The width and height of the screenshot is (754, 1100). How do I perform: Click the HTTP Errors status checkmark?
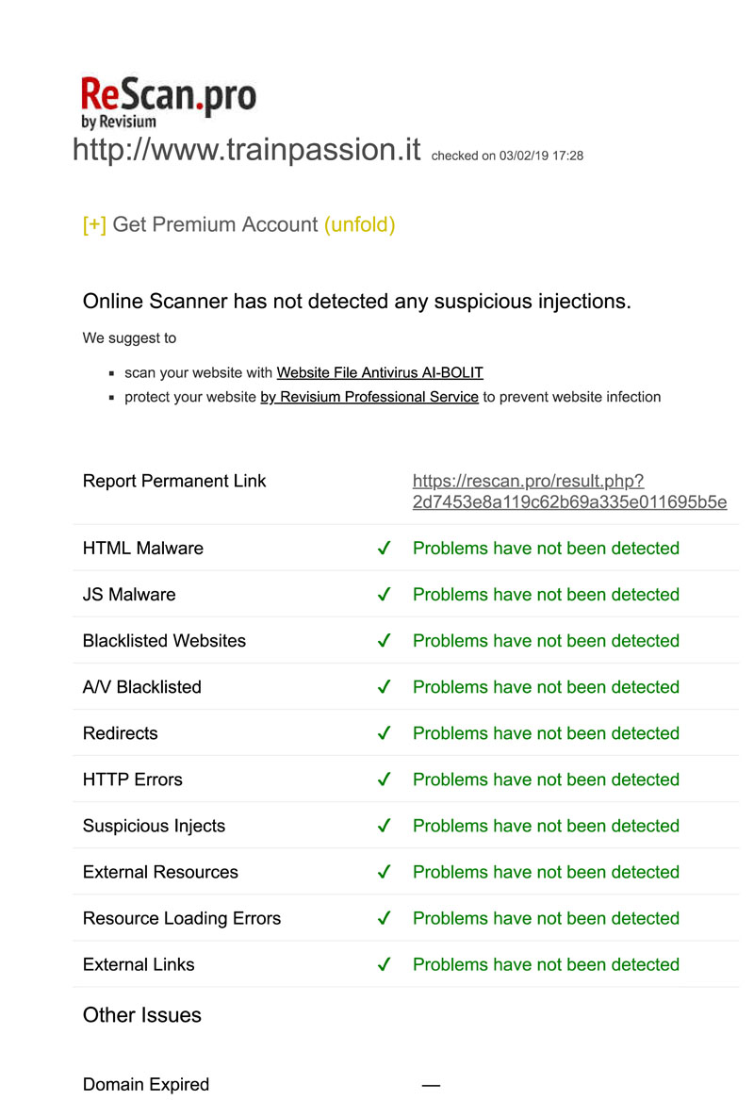[x=384, y=780]
